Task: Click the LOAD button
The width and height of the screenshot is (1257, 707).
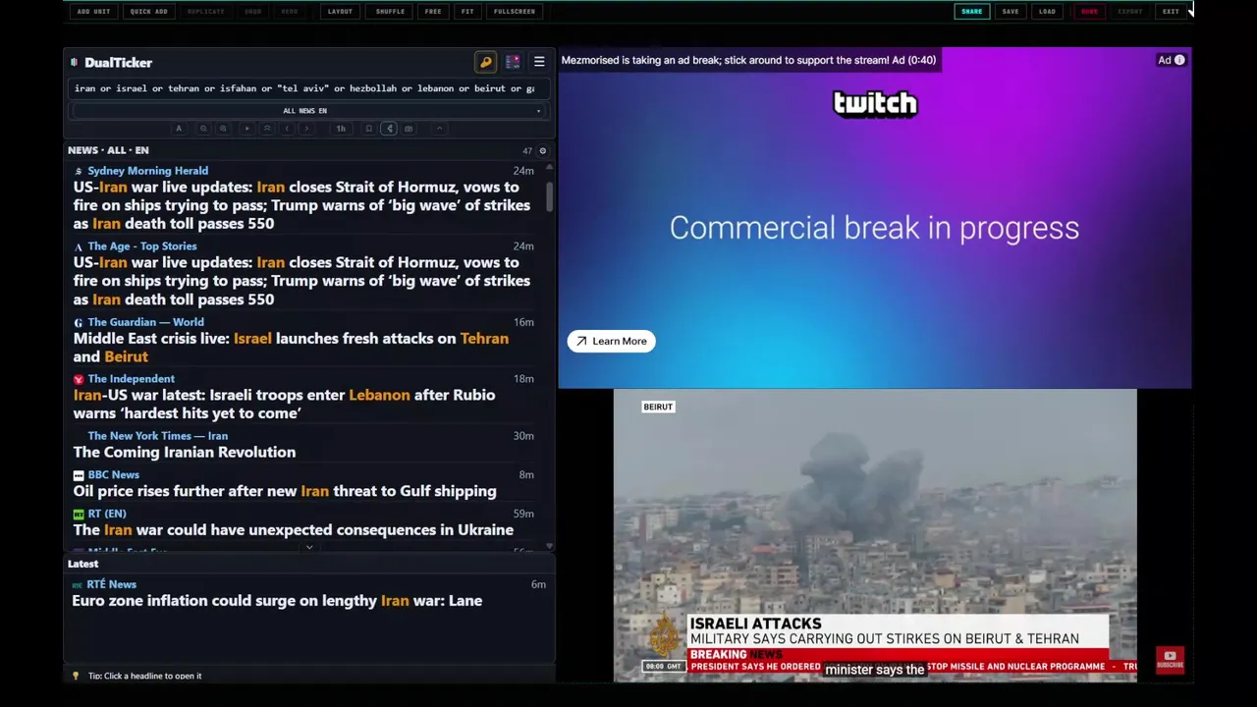Action: point(1047,12)
